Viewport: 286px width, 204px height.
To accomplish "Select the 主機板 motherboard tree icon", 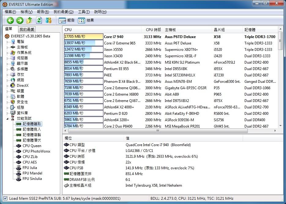I will [x=13, y=47].
